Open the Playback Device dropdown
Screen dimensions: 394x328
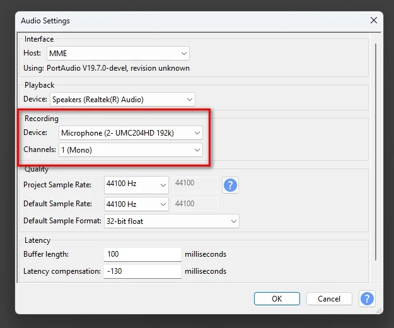pos(122,100)
